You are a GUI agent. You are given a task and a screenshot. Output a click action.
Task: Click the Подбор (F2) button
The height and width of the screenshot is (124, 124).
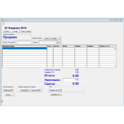click(24, 90)
